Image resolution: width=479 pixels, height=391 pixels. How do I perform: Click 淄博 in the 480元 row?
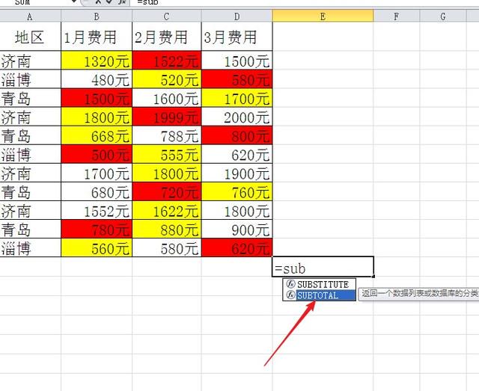click(30, 79)
